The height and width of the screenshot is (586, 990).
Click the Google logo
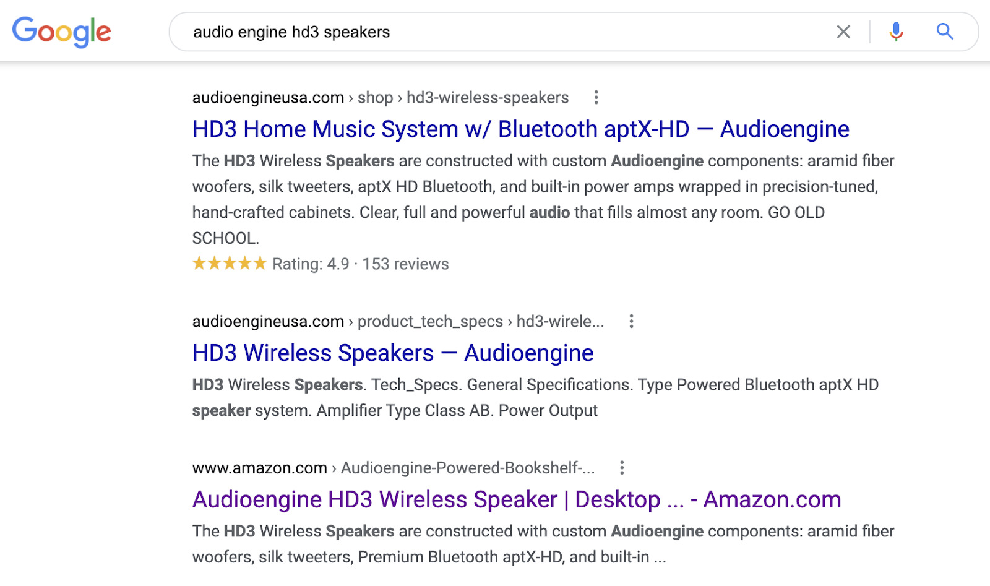61,32
